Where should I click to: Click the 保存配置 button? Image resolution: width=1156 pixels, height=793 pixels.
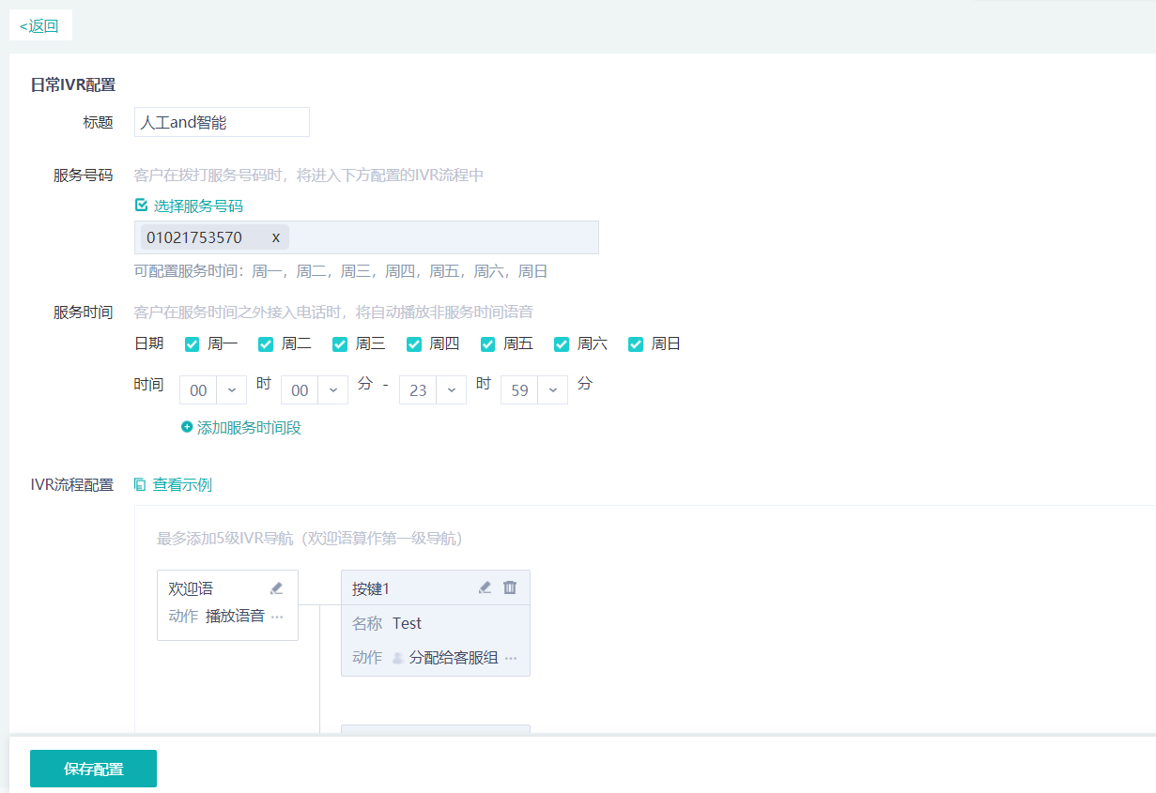click(x=93, y=769)
